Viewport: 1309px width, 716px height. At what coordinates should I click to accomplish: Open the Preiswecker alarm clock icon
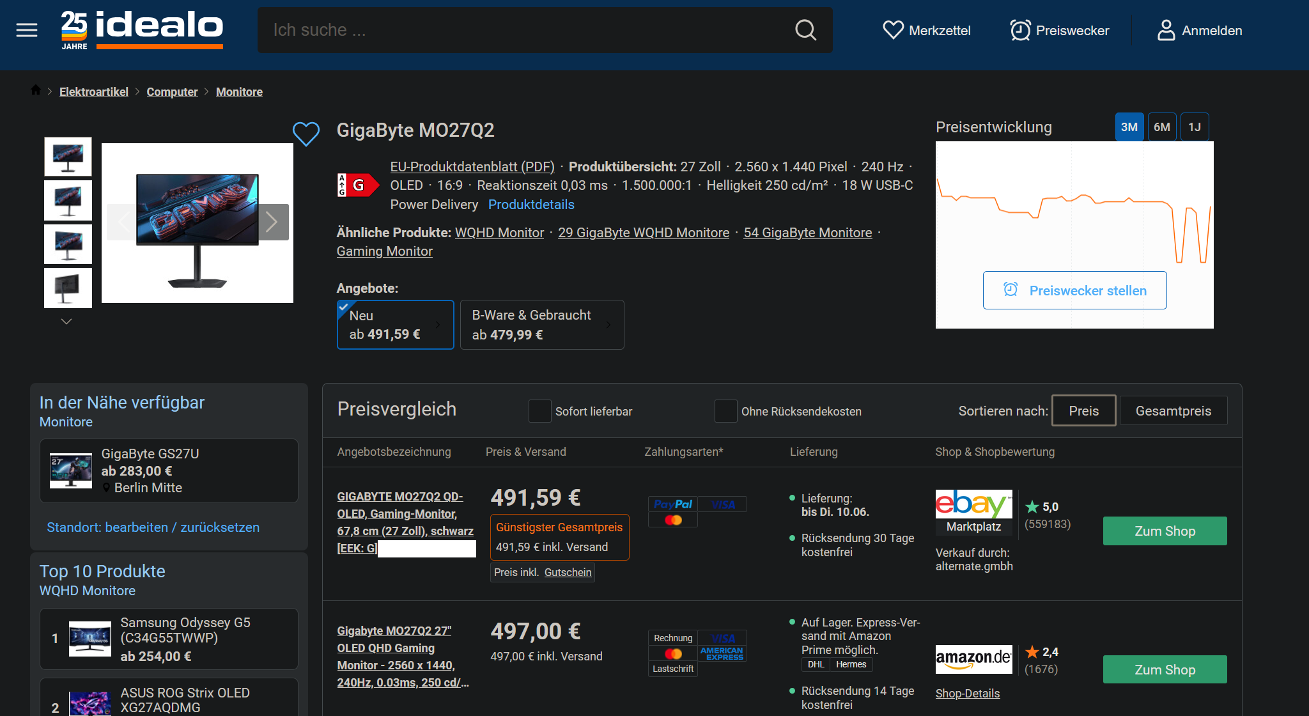1020,30
